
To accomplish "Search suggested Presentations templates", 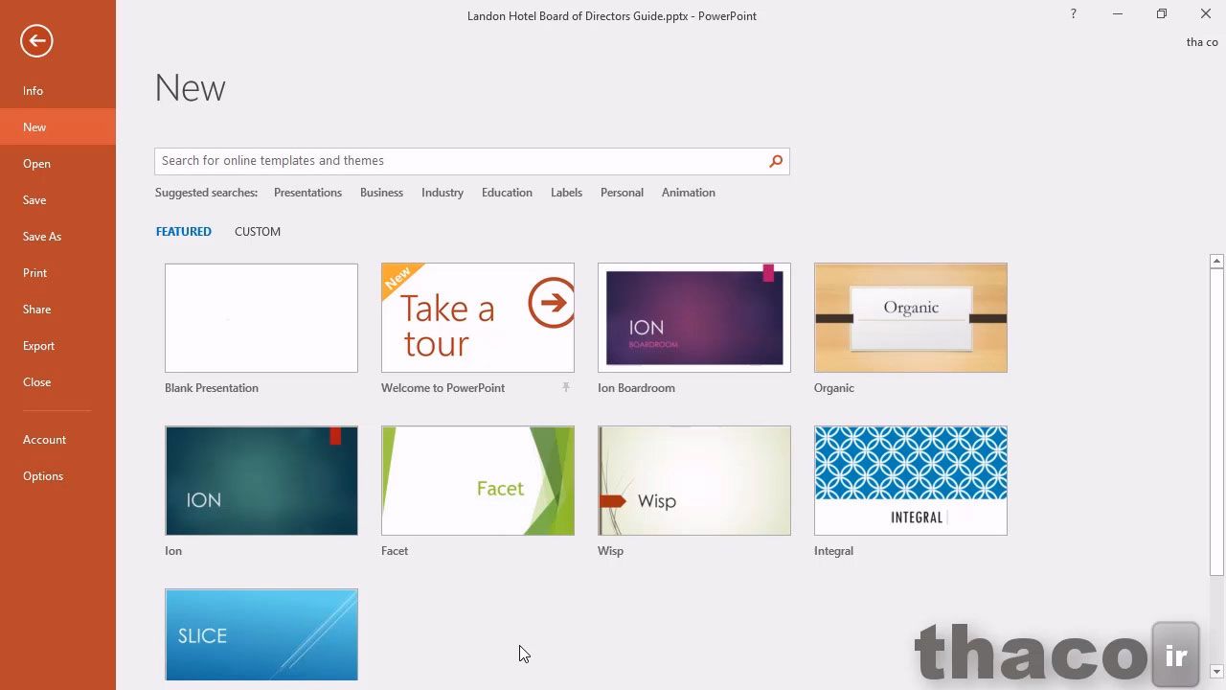I will [307, 193].
